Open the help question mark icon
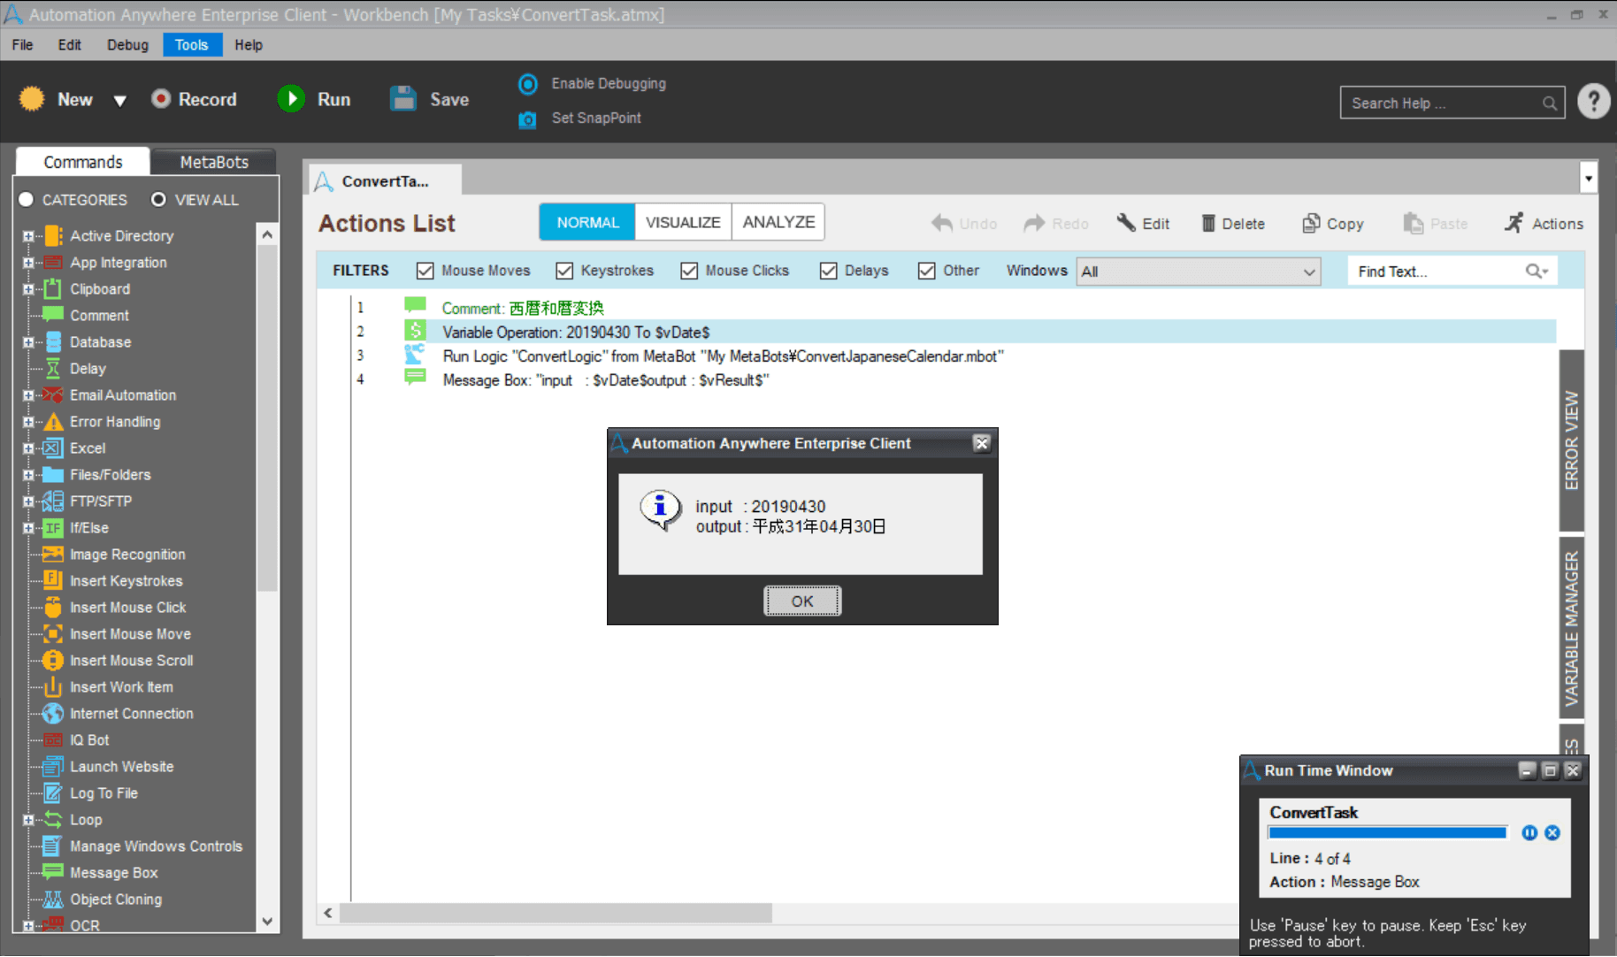This screenshot has height=957, width=1617. pyautogui.click(x=1593, y=102)
